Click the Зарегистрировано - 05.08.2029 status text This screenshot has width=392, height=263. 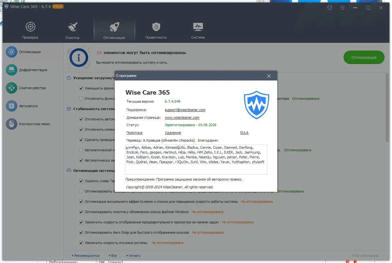(190, 125)
